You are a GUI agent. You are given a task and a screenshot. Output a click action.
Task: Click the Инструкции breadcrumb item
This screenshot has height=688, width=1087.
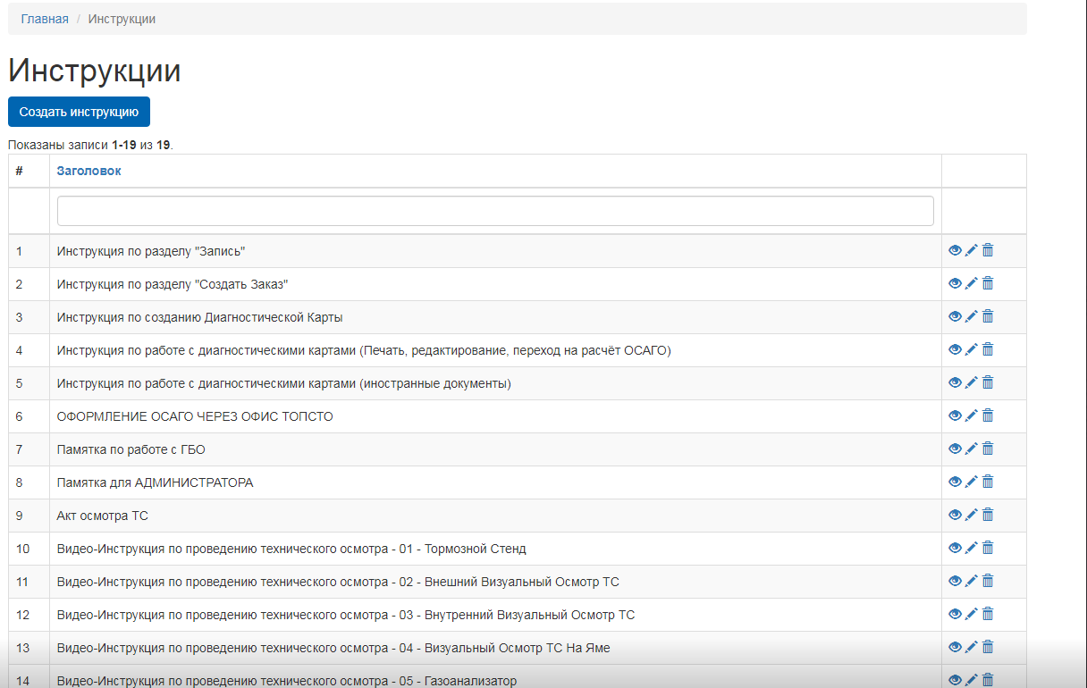(122, 19)
